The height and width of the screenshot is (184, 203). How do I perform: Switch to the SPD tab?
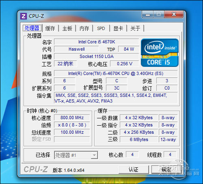(x=101, y=28)
